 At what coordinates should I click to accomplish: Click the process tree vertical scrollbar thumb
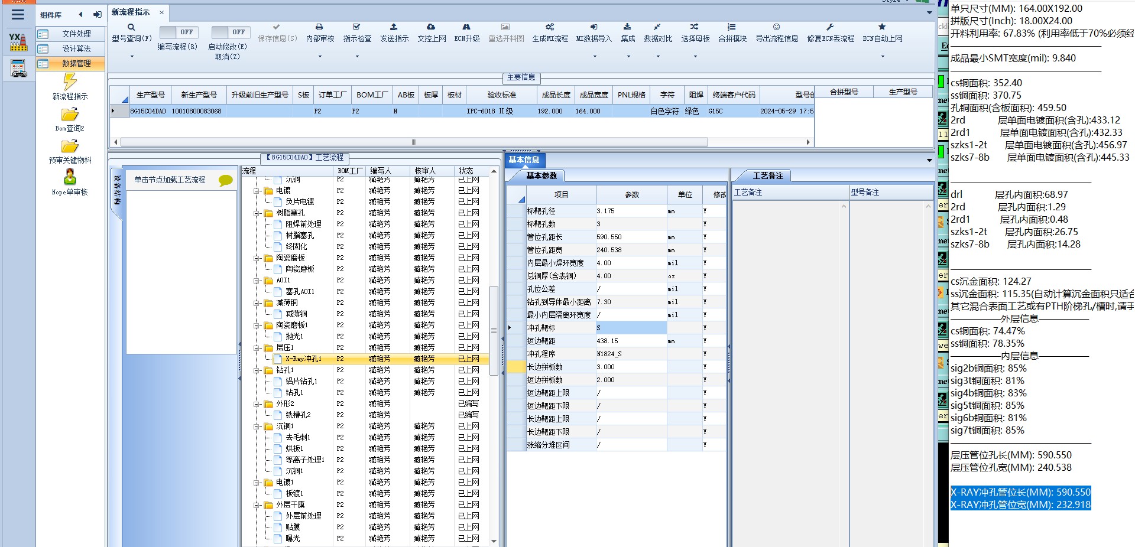pos(494,330)
